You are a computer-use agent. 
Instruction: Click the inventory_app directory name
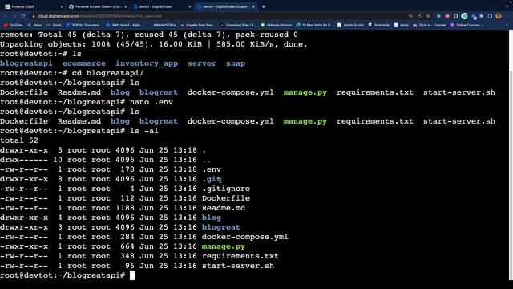147,63
